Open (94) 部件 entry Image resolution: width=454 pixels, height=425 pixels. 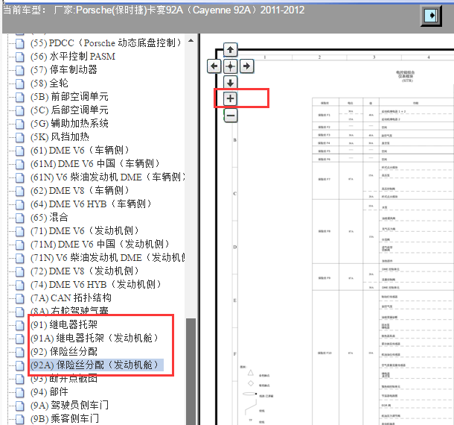click(x=49, y=392)
